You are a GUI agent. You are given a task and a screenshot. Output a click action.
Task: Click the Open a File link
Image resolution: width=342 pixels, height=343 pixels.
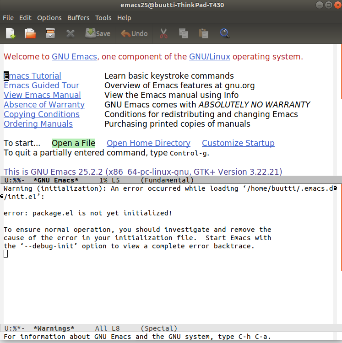(x=73, y=143)
